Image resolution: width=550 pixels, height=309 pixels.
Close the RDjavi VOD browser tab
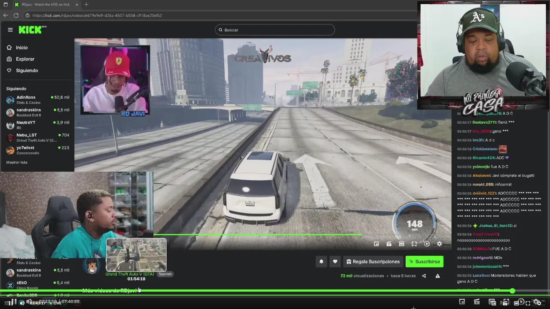77,4
